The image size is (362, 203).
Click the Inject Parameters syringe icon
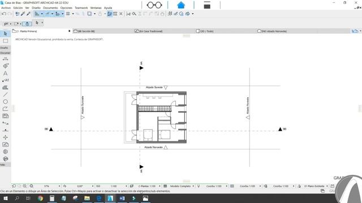28,14
